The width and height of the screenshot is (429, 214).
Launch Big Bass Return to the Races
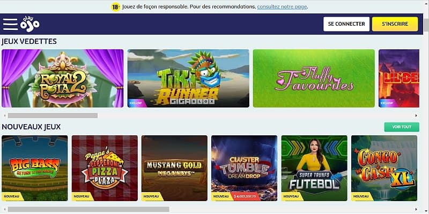click(35, 168)
